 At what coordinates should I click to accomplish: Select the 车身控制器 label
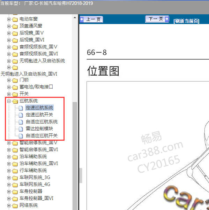[x=31, y=191]
